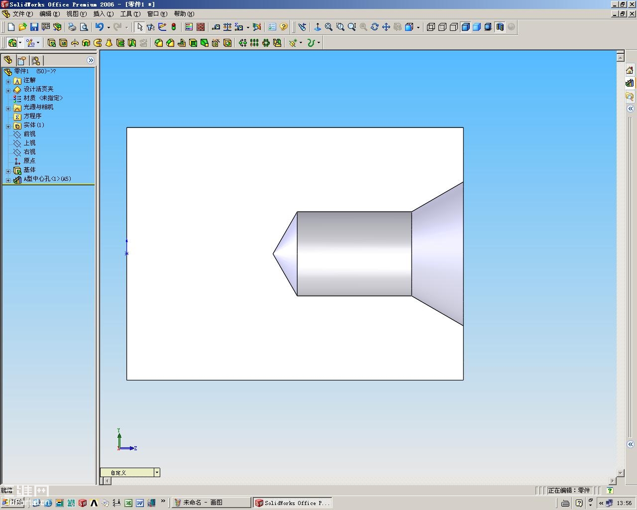Toggle the Section View
Image resolution: width=637 pixels, height=510 pixels.
[x=500, y=27]
